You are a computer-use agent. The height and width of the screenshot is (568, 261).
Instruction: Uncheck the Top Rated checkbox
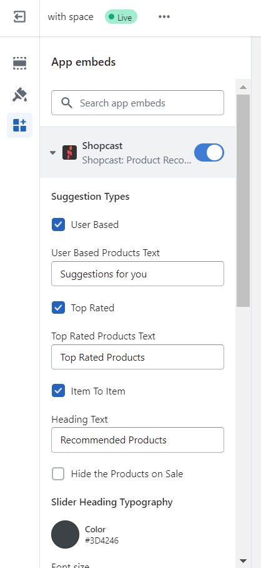pos(58,308)
